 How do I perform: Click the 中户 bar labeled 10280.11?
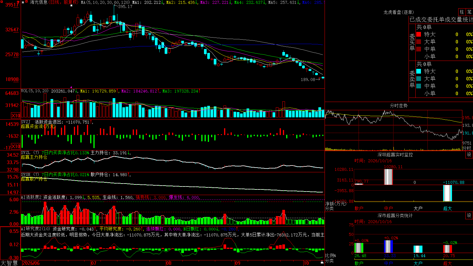(x=388, y=177)
